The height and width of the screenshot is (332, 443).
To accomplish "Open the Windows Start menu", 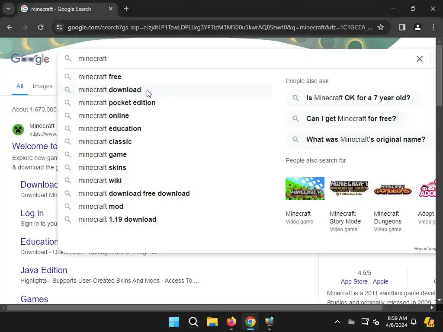I will (x=174, y=322).
